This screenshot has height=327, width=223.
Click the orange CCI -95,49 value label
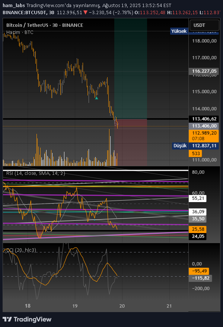pos(199,271)
